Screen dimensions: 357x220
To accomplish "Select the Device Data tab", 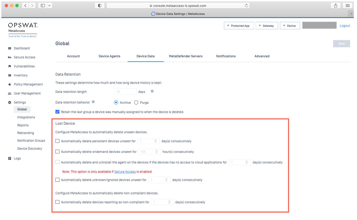I will point(146,56).
